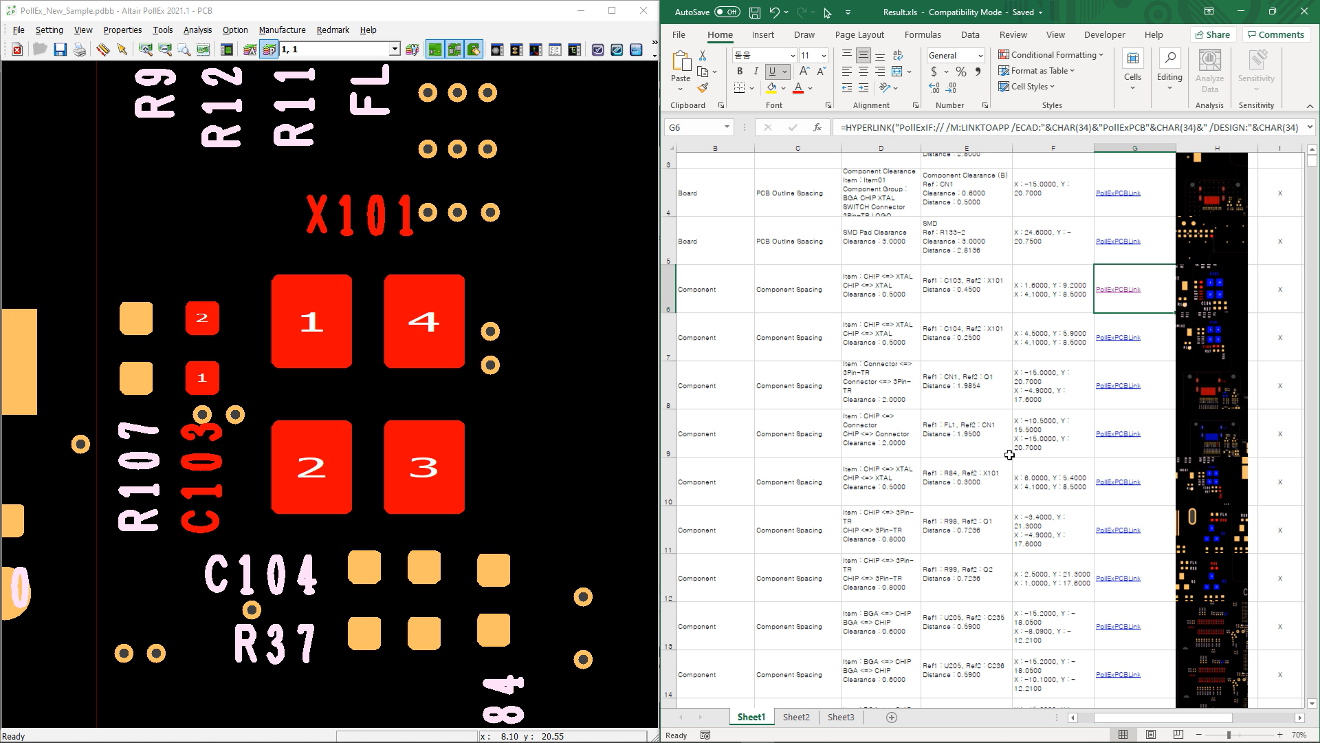This screenshot has height=743, width=1320.
Task: Click the Zoom In magnifier in PollEx
Action: coord(146,50)
